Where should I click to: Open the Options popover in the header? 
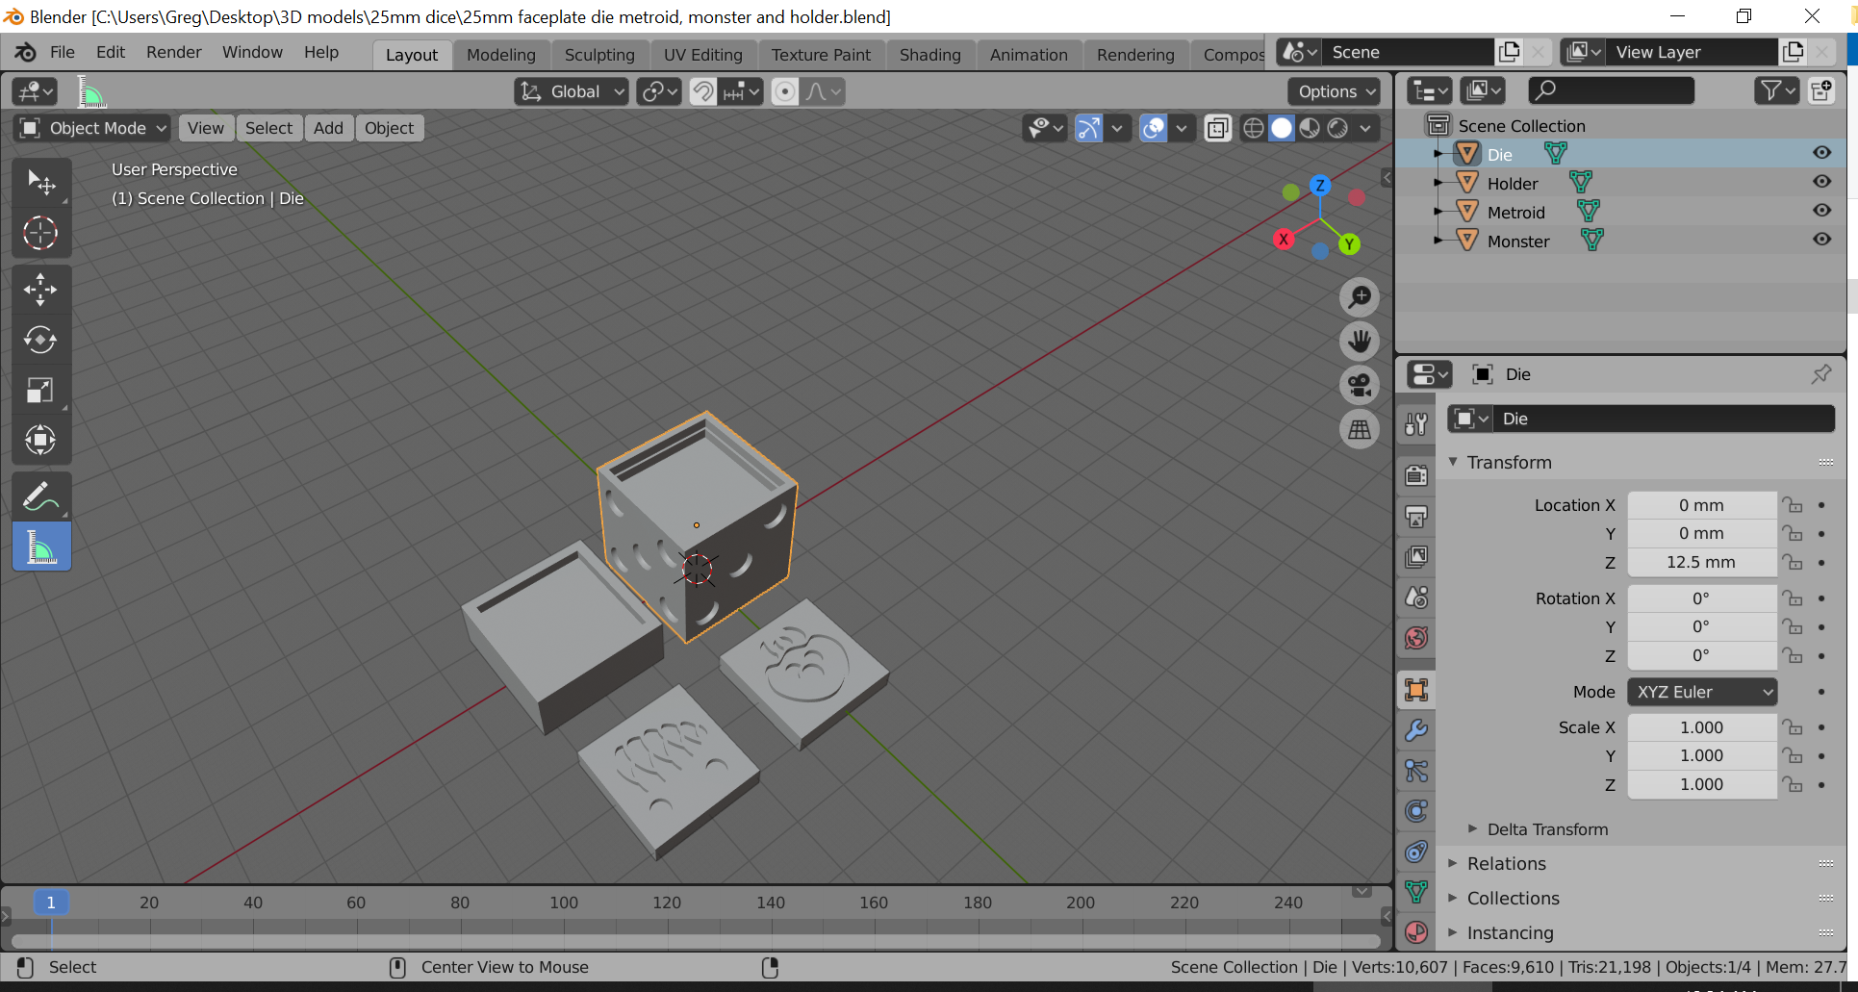pos(1333,91)
